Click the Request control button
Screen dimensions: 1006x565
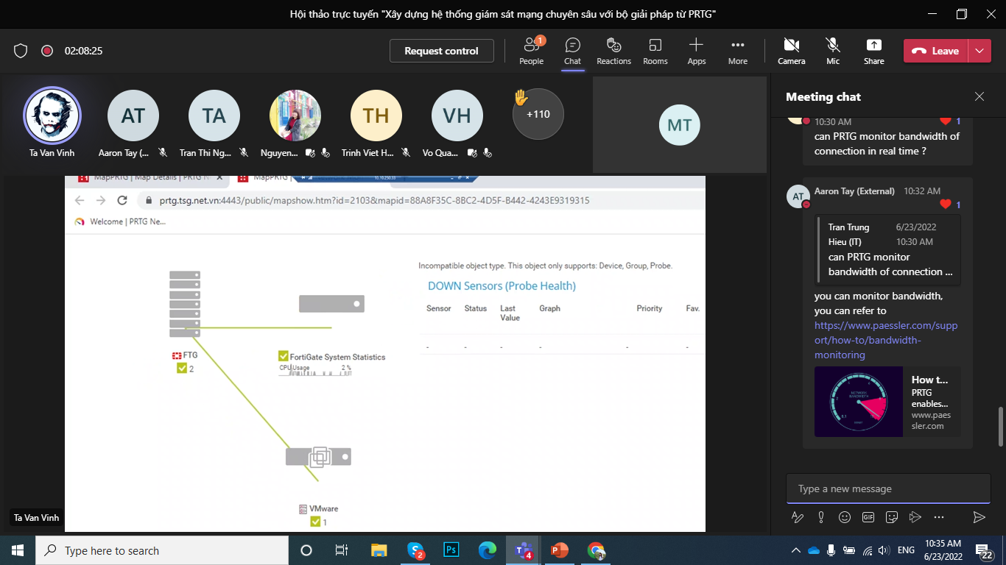pyautogui.click(x=441, y=51)
